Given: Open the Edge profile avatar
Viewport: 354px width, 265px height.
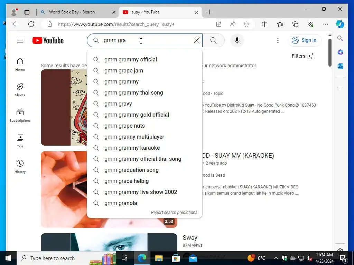Looking at the screenshot, I should click(14, 12).
